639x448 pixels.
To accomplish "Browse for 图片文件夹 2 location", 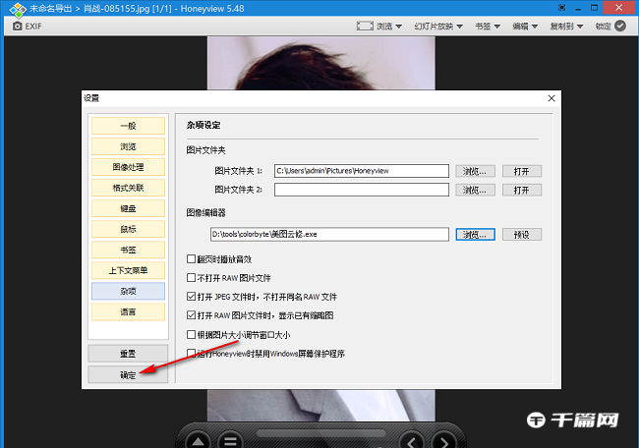I will click(475, 190).
